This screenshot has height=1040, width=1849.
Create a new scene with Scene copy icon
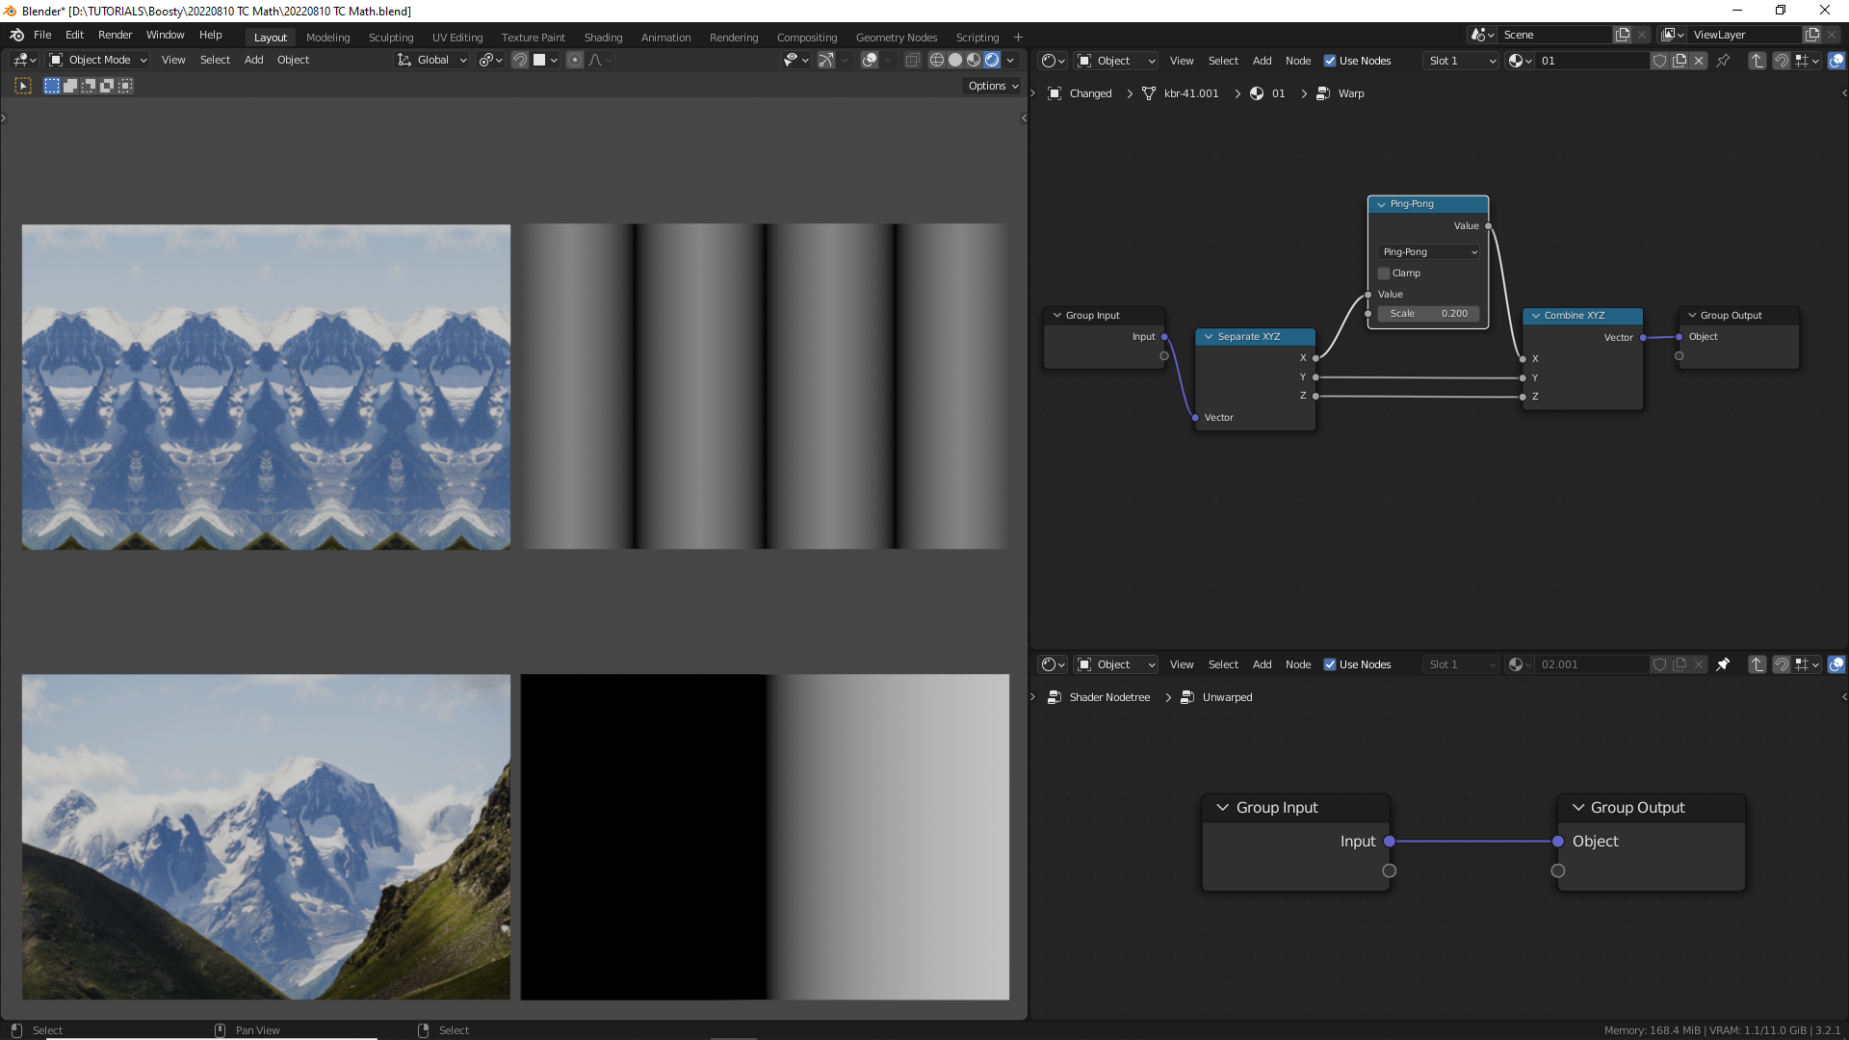pos(1623,35)
